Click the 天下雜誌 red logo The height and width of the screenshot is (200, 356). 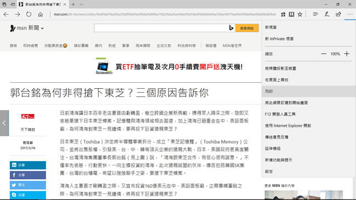pos(28,116)
